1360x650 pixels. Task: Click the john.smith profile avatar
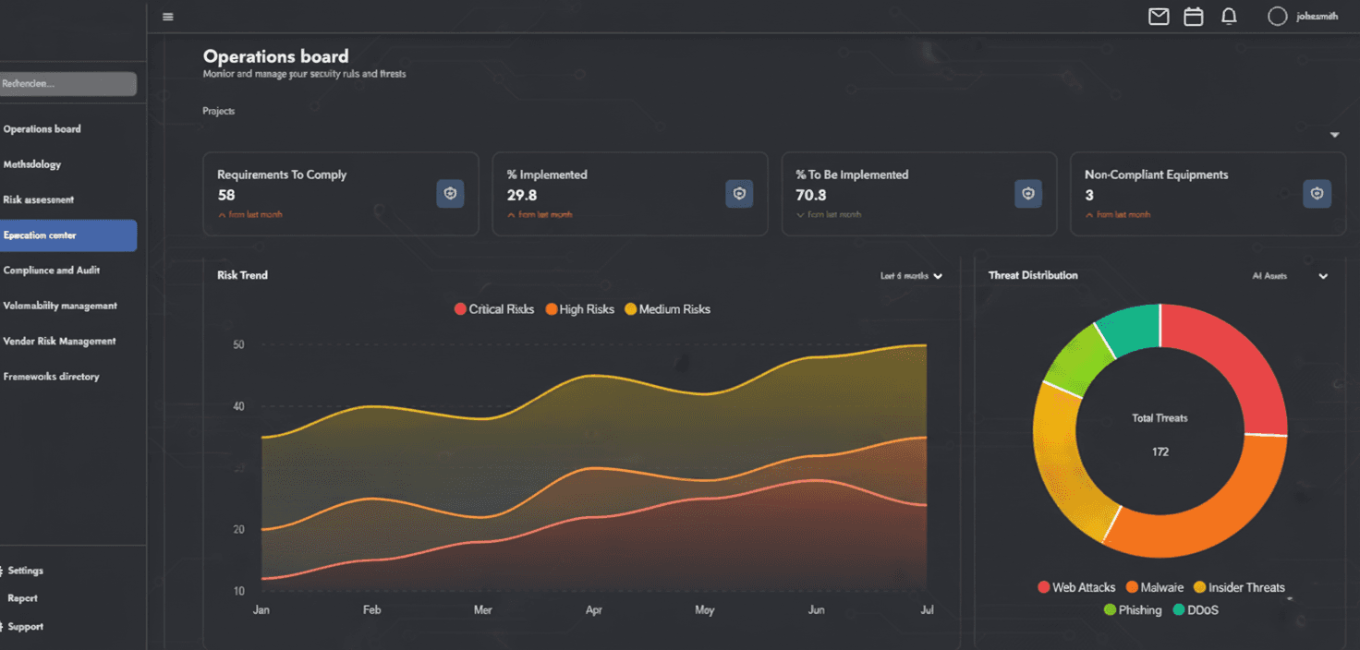coord(1278,16)
